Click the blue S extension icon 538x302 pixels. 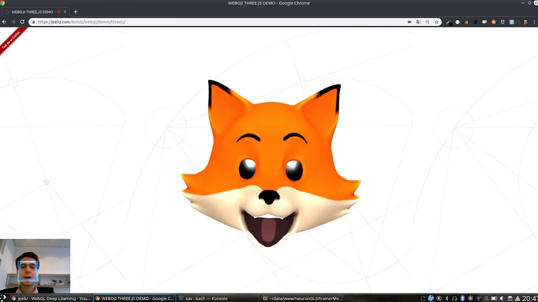tap(512, 22)
